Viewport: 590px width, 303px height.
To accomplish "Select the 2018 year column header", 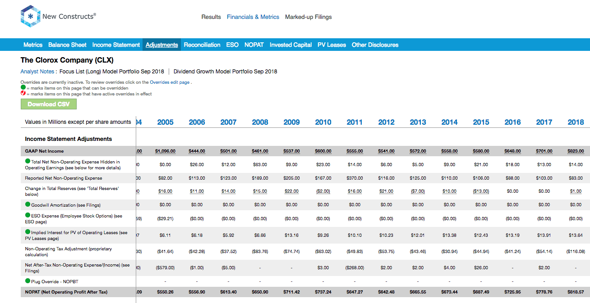I will coord(576,122).
